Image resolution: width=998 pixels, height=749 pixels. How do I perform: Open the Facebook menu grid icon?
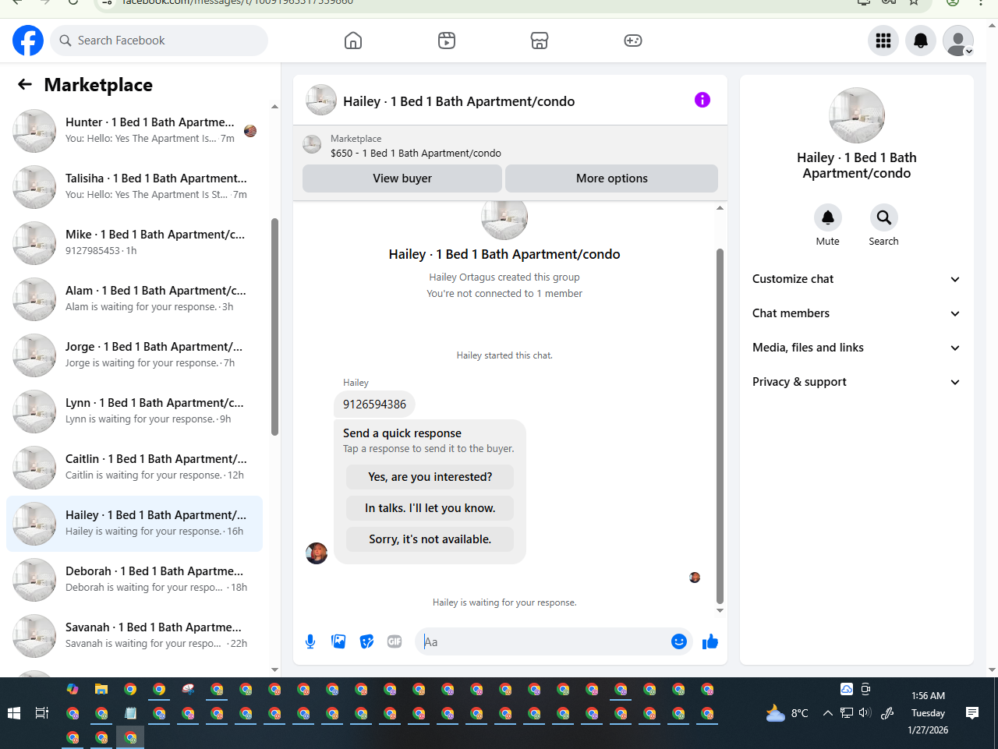point(883,41)
